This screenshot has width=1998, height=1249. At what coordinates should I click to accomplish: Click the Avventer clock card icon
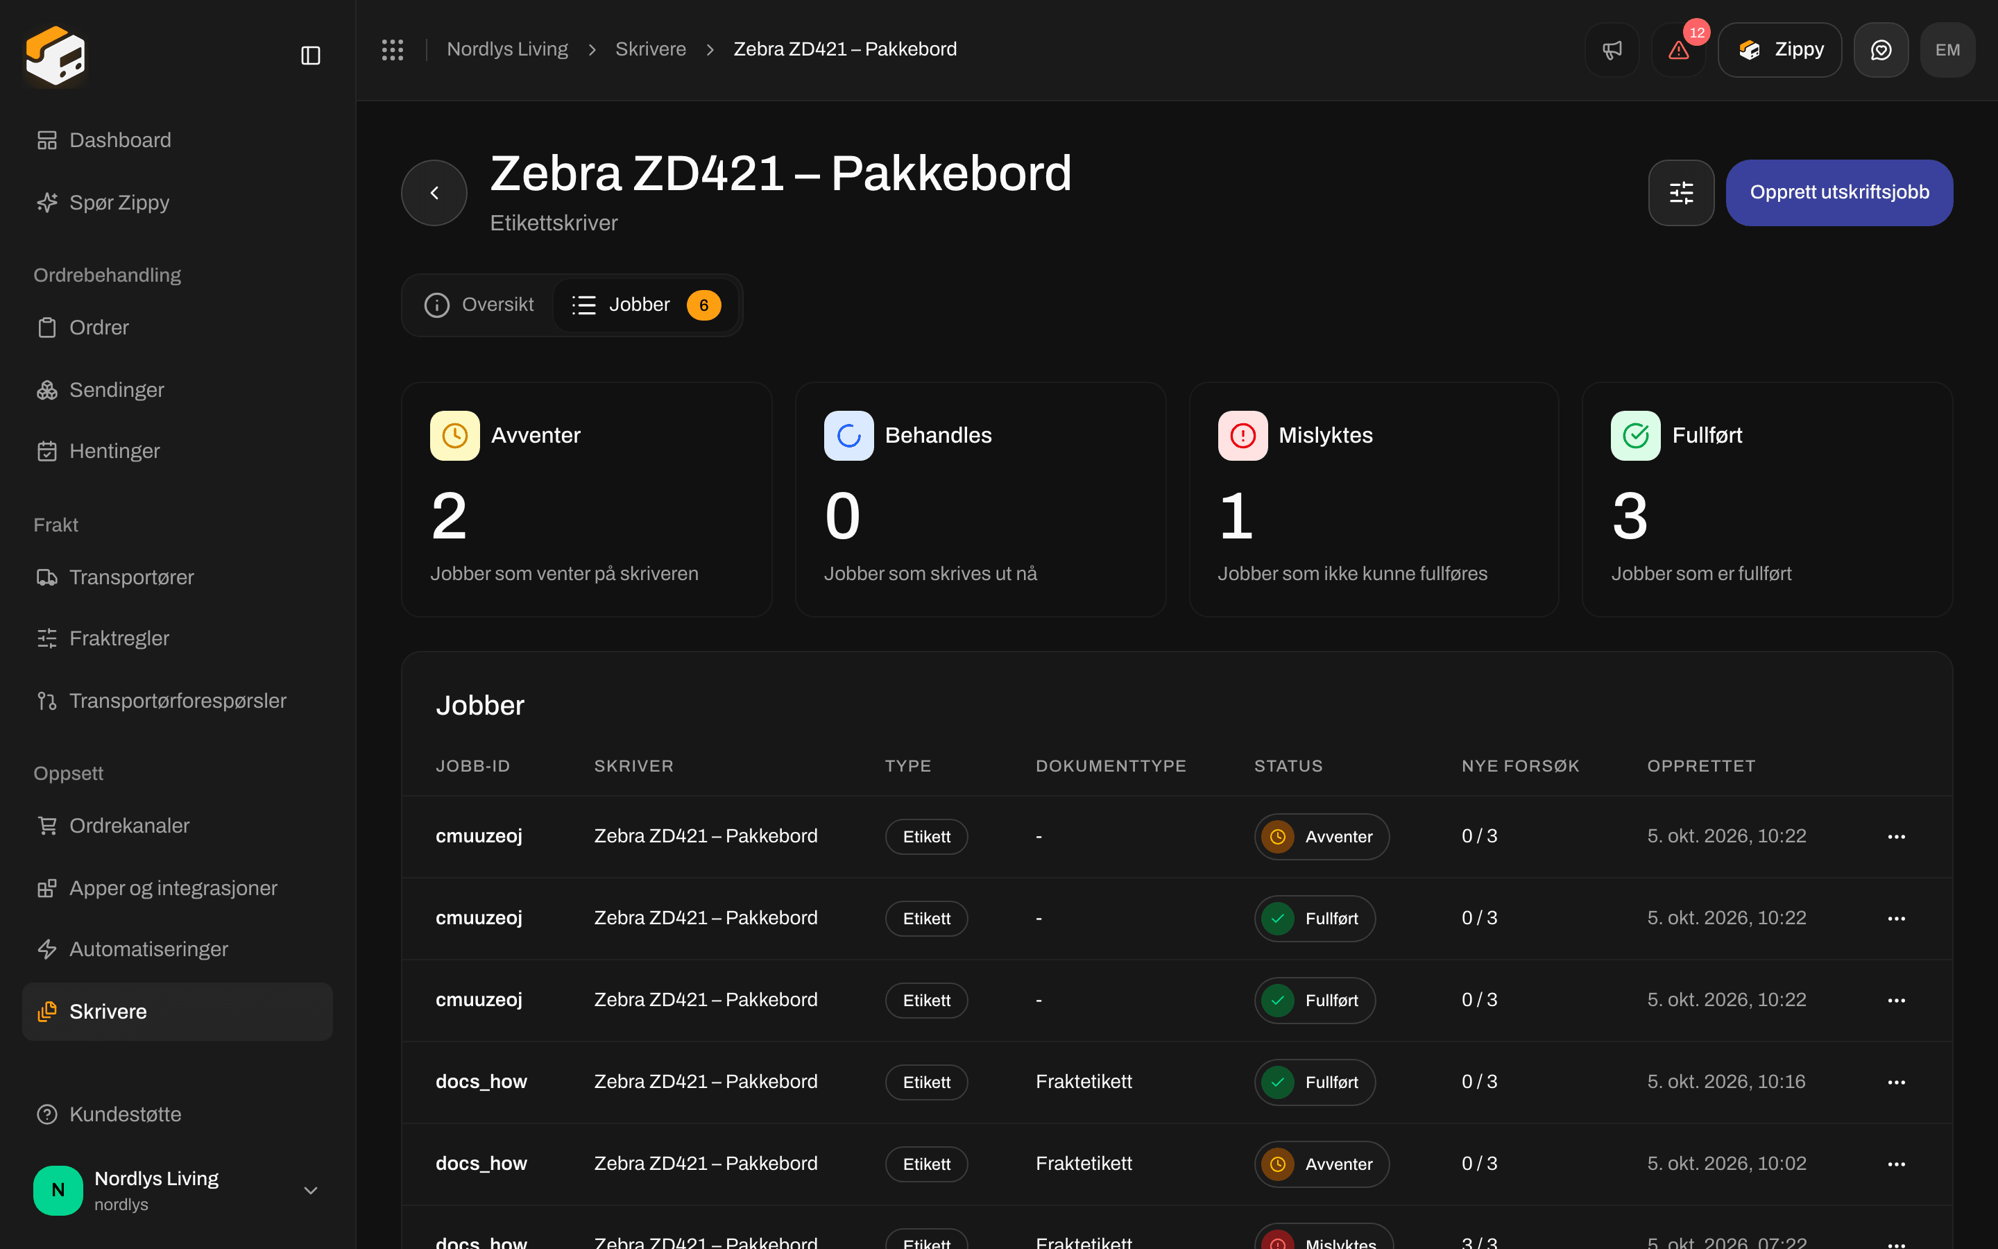coord(455,435)
